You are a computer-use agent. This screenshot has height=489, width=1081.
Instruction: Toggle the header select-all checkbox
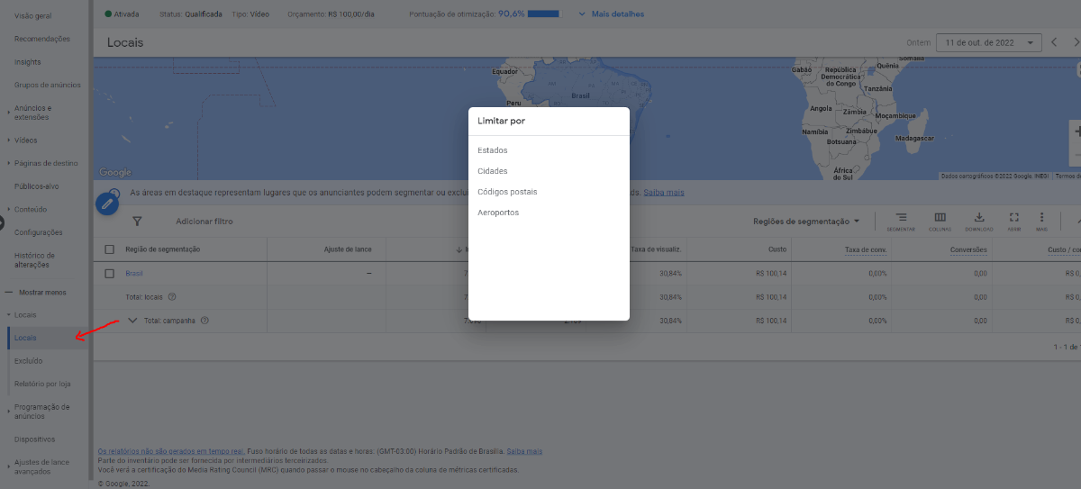pyautogui.click(x=110, y=249)
